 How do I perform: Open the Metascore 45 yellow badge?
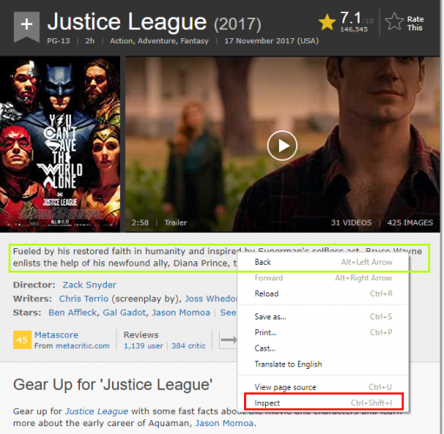22,339
